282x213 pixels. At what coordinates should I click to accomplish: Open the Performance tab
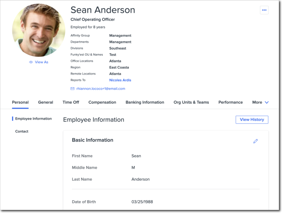(x=230, y=102)
